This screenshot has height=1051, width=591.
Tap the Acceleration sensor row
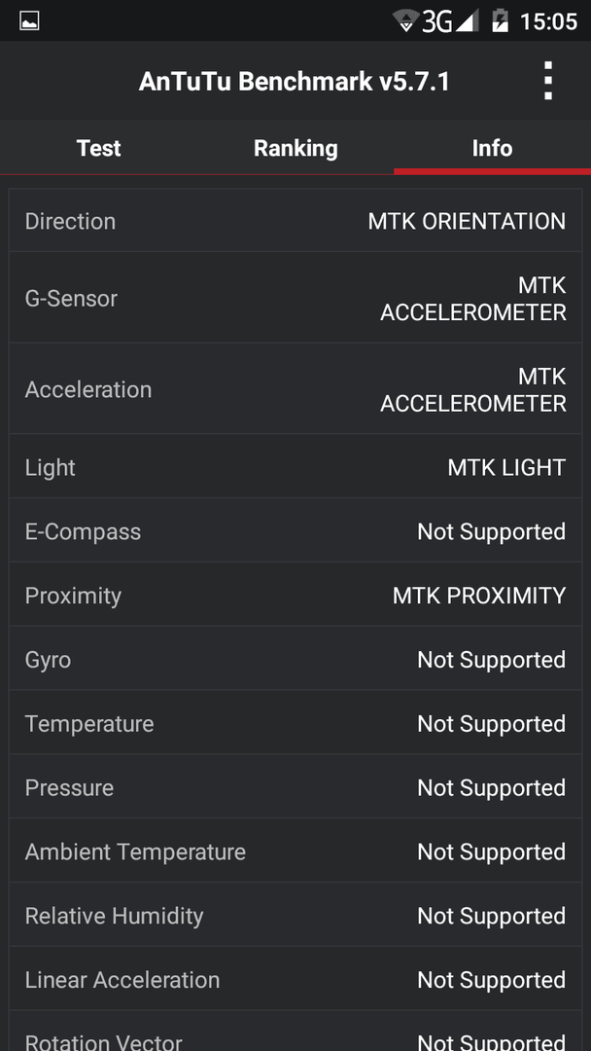(x=295, y=389)
